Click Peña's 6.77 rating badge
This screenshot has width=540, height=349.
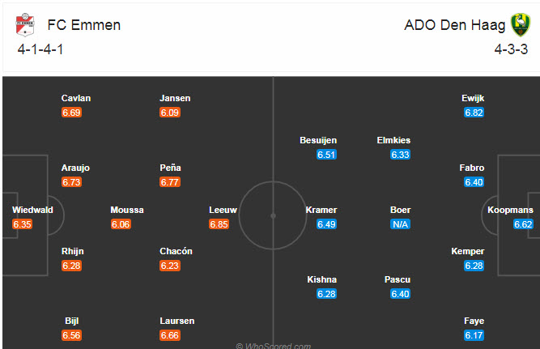(170, 182)
